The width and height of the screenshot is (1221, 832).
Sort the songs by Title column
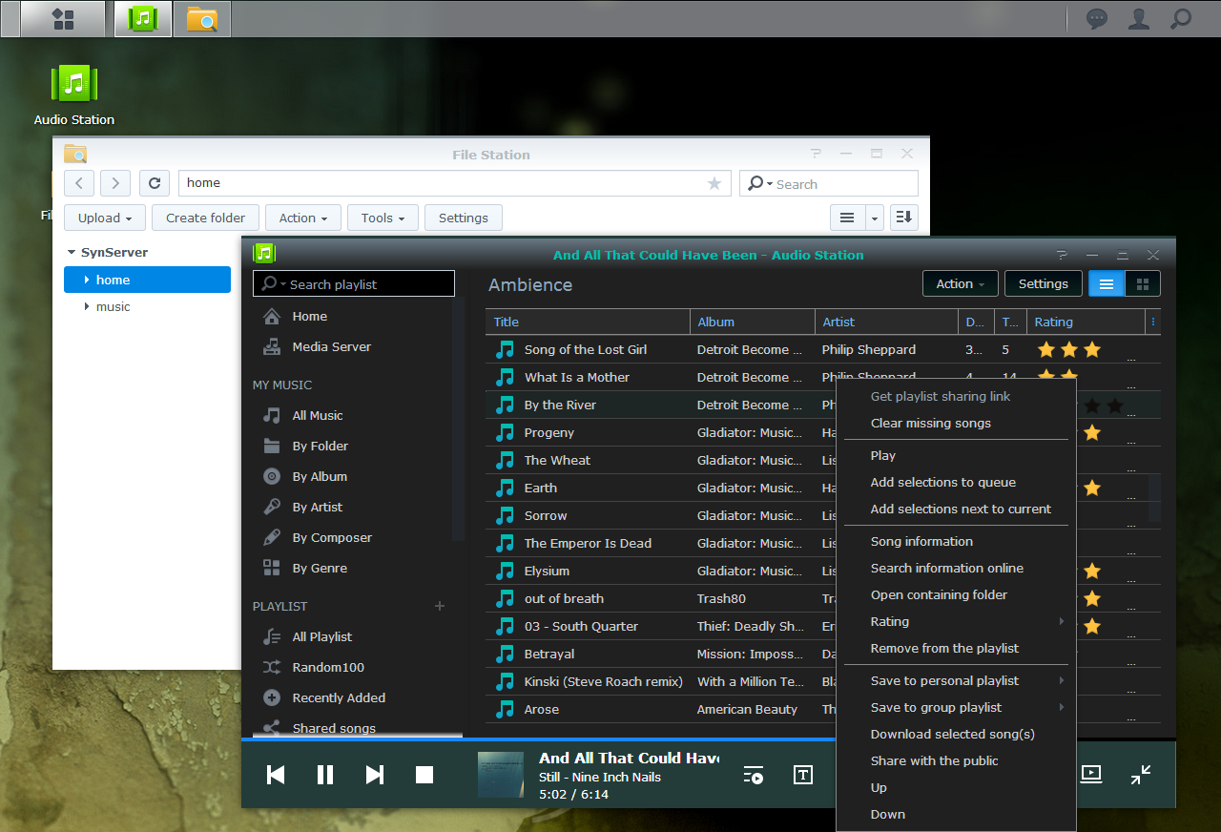[588, 322]
